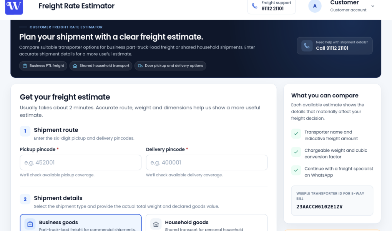The image size is (392, 231).
Task: Expand the Customer account dropdown chevron
Action: pos(373,6)
